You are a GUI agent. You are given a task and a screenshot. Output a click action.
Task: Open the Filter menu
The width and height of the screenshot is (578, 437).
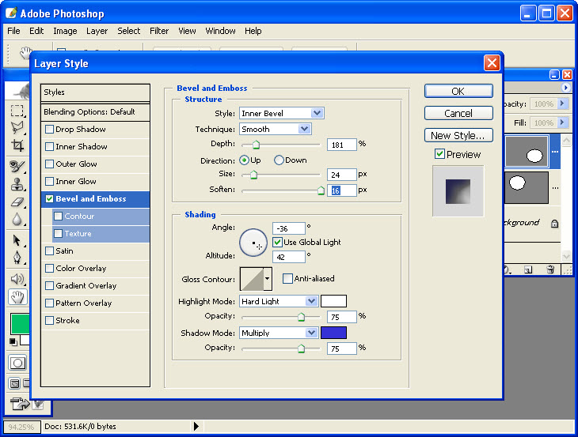click(159, 31)
